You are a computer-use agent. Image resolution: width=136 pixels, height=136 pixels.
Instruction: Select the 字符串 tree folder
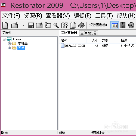(23, 44)
